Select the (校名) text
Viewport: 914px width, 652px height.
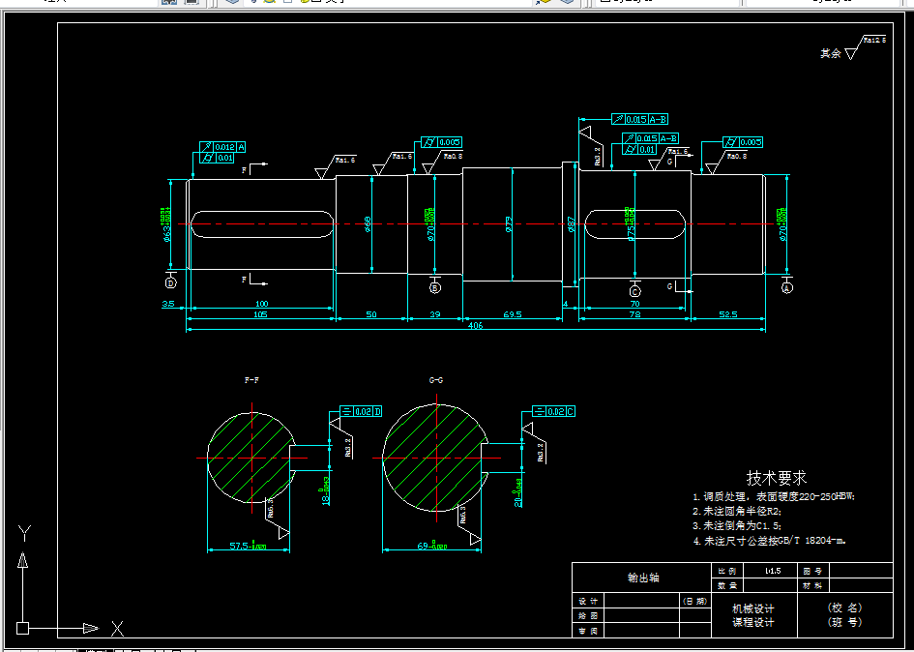pos(844,608)
